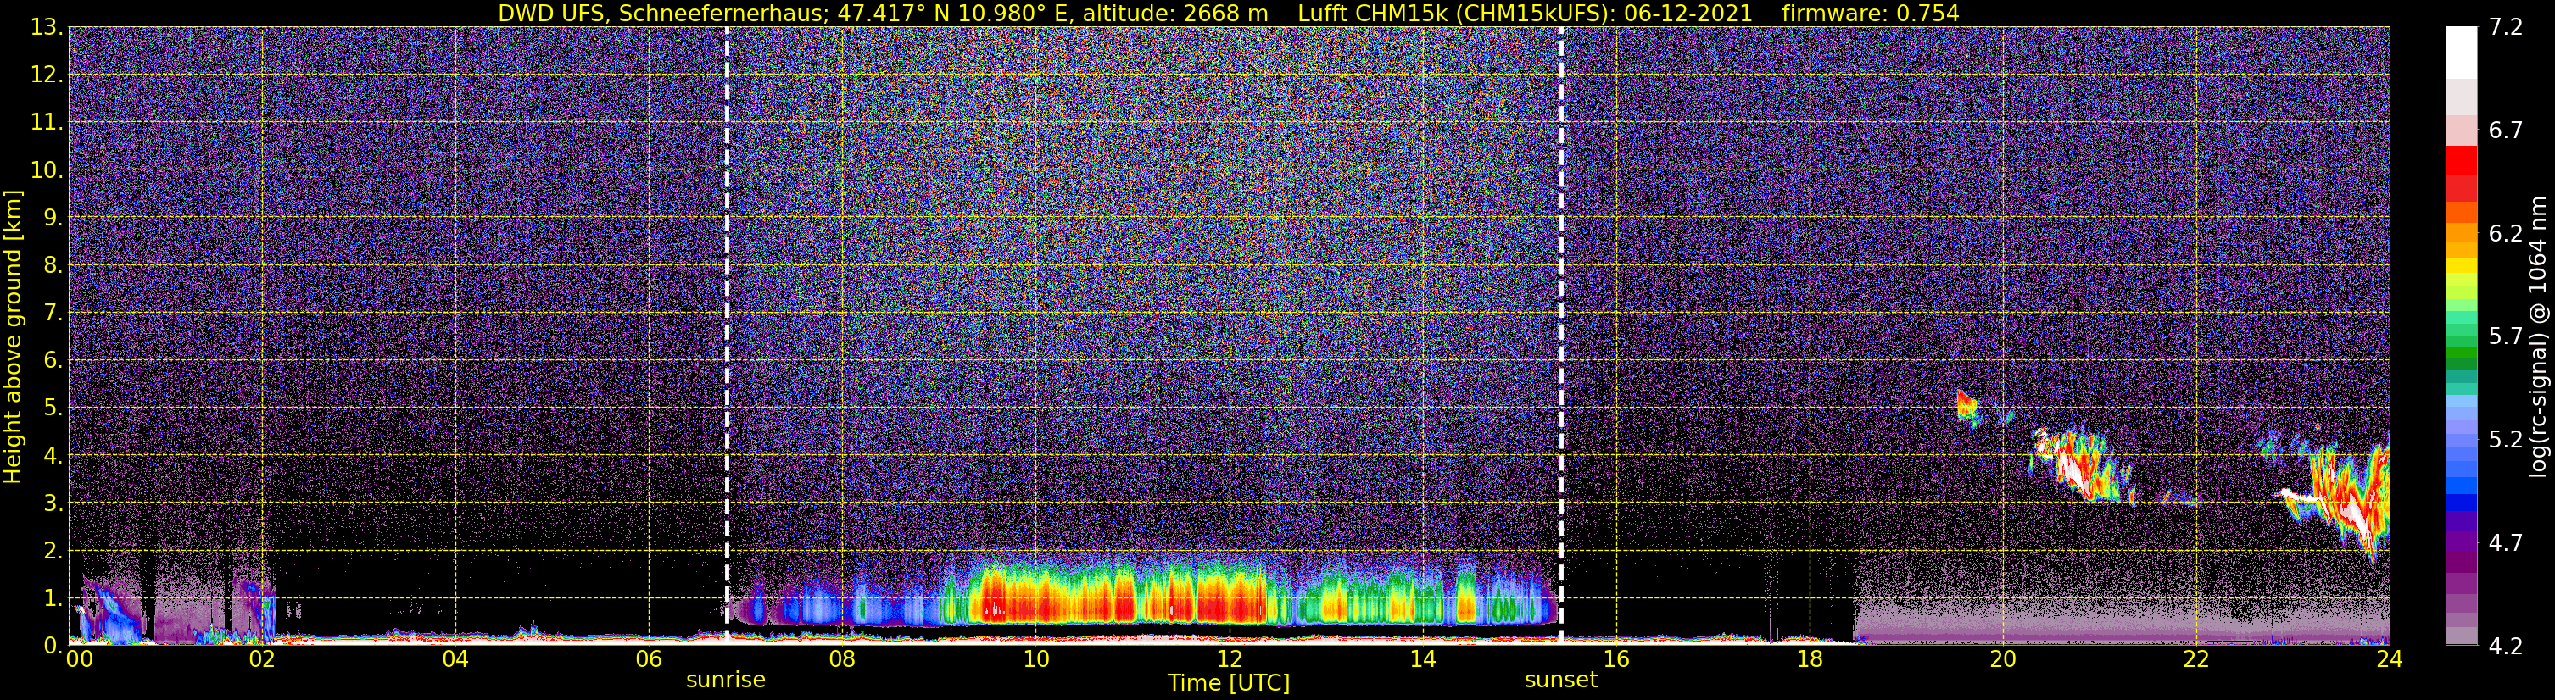Click the '8.' height axis tick label
Screen dimensions: 2555x700
53,264
